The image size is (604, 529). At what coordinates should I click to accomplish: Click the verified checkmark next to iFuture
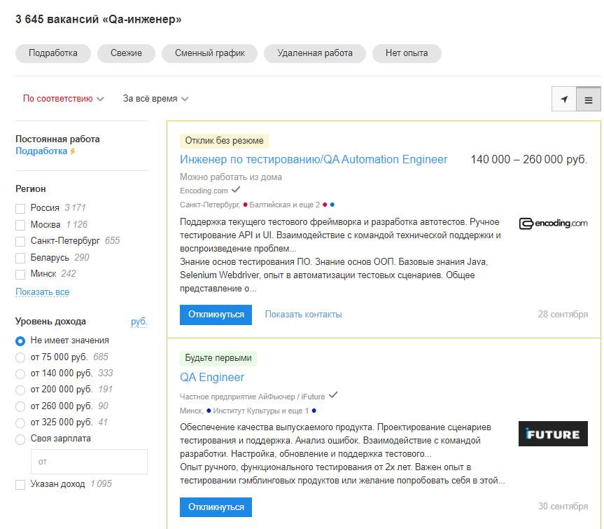pos(332,395)
